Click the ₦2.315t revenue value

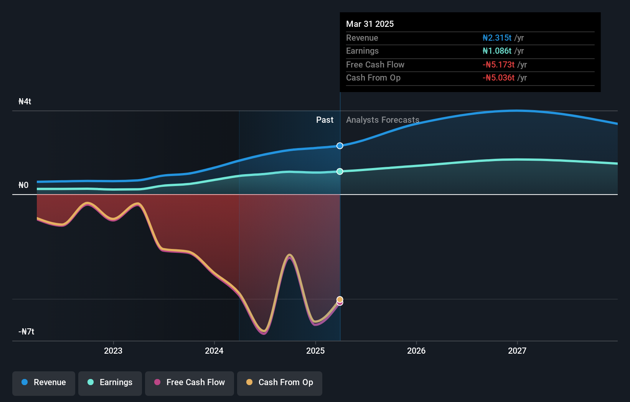(x=497, y=38)
